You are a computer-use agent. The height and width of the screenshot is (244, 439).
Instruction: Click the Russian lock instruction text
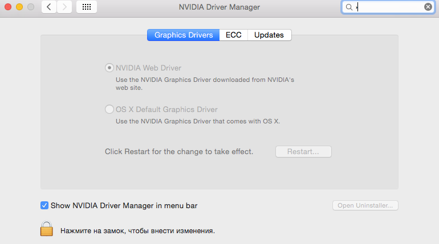(x=137, y=231)
